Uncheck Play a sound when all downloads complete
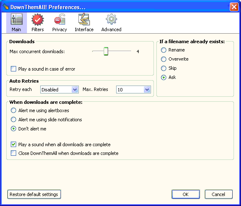The width and height of the screenshot is (241, 206). pyautogui.click(x=13, y=145)
